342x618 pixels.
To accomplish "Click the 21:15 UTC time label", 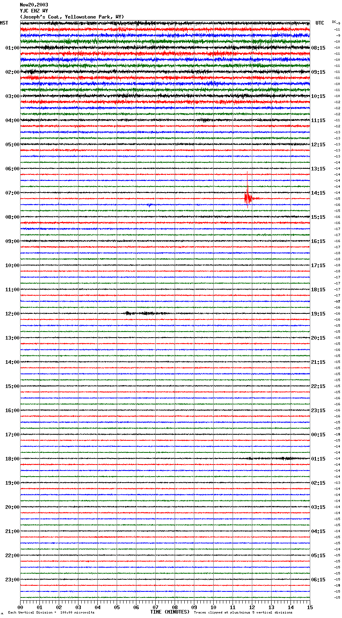I will pyautogui.click(x=318, y=362).
